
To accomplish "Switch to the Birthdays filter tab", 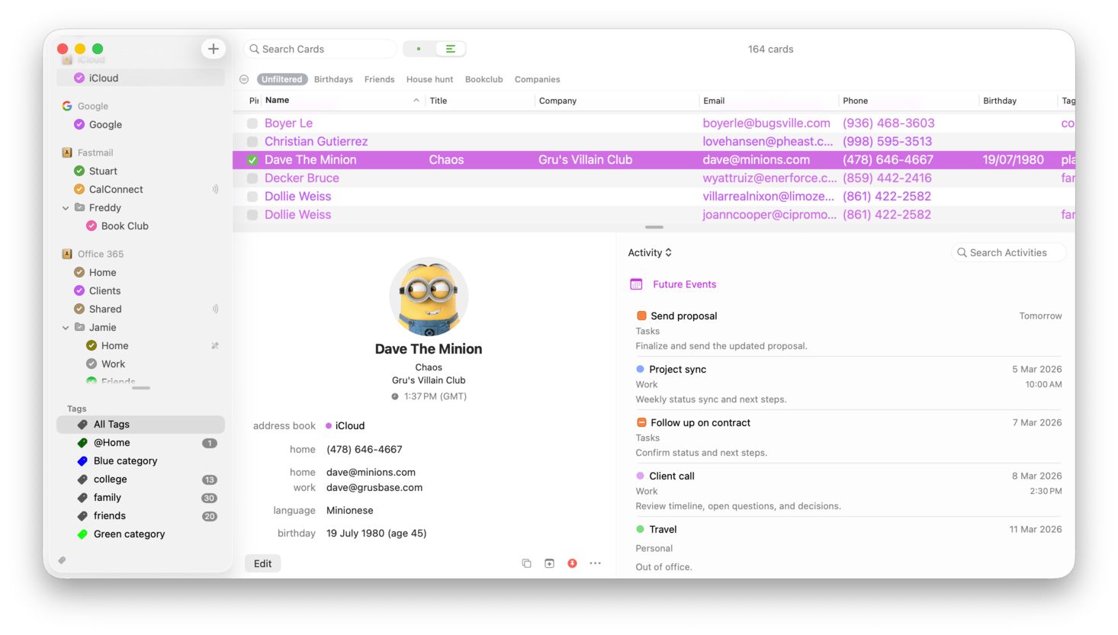I will pos(333,79).
